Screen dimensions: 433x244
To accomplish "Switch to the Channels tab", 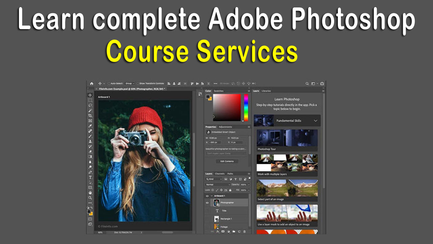I will point(220,174).
